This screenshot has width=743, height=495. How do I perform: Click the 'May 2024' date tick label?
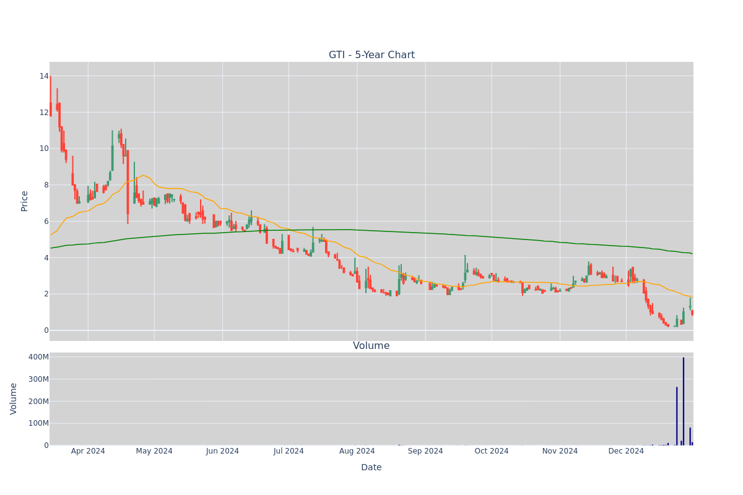point(154,451)
